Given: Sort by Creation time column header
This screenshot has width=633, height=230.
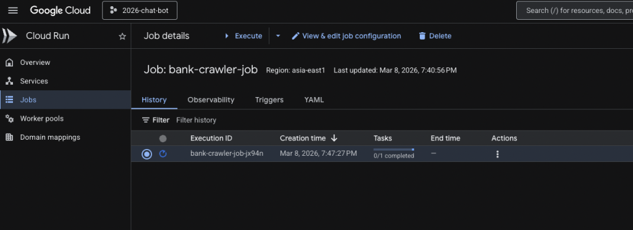Looking at the screenshot, I should [303, 138].
